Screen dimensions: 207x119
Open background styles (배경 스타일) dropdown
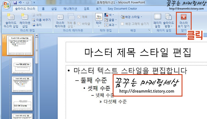pyautogui.click(x=131, y=17)
